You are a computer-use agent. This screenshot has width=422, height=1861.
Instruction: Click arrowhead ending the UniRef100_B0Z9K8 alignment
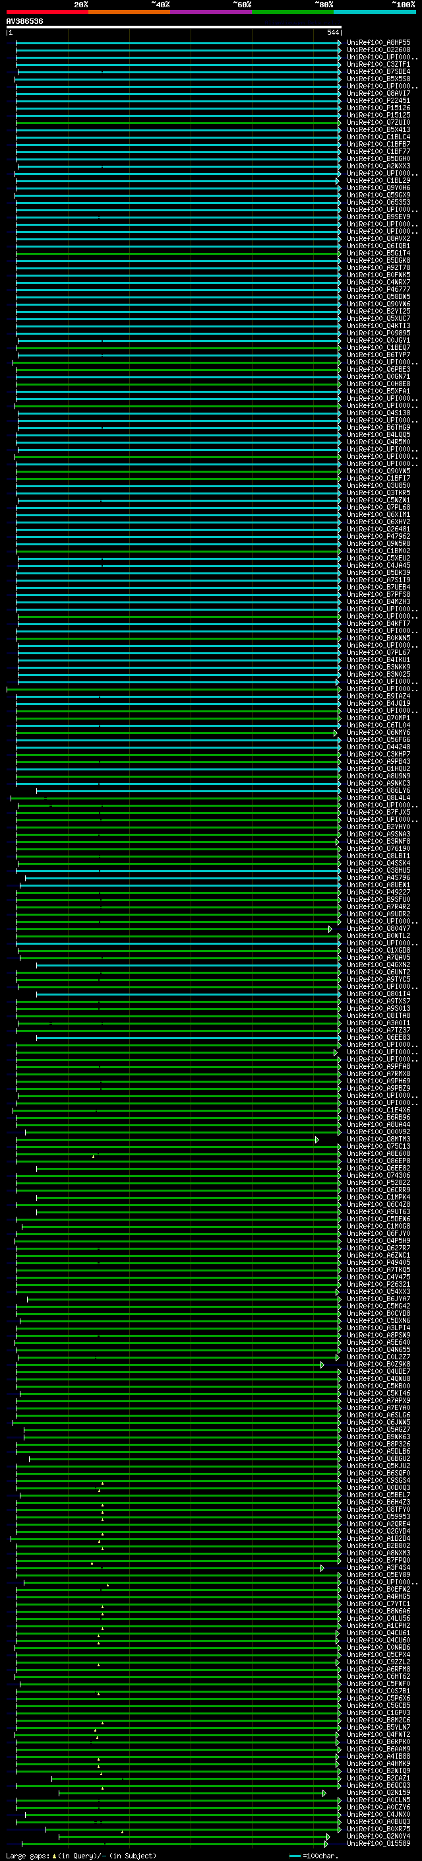[322, 1365]
